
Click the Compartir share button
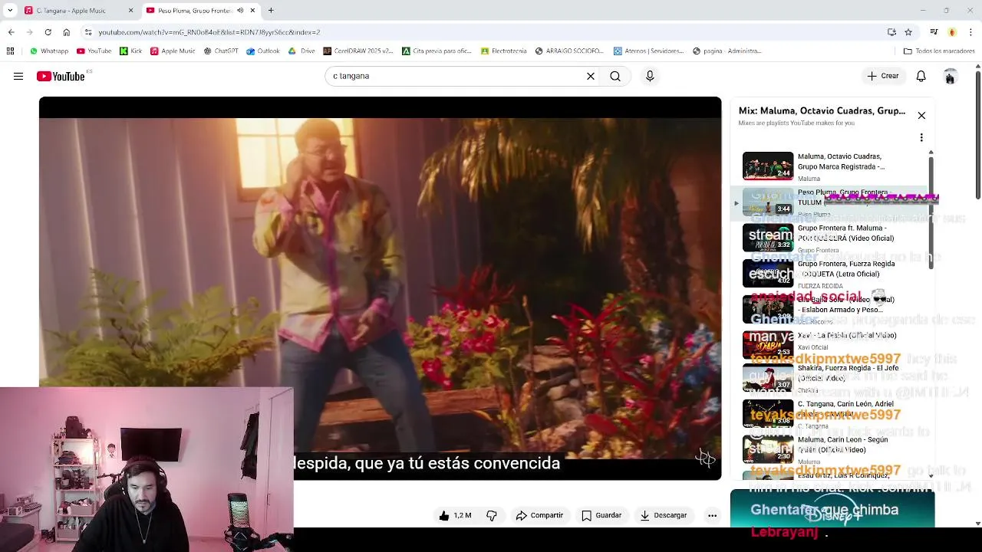539,515
